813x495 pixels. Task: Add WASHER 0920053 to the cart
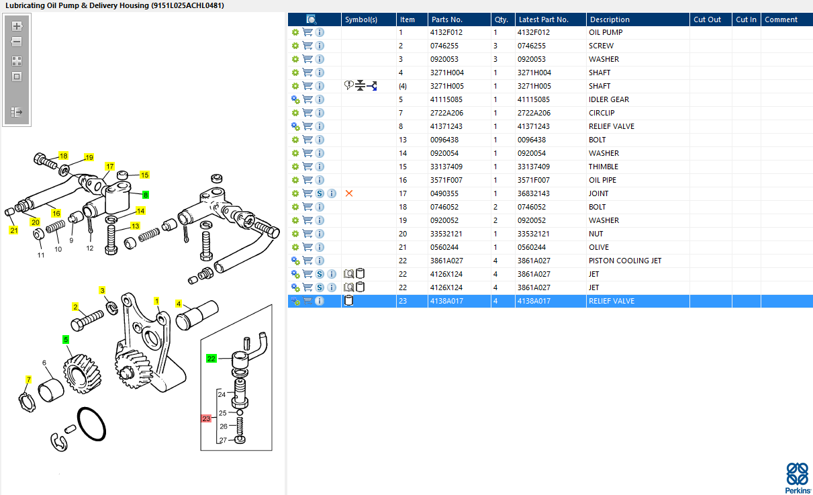(x=307, y=59)
